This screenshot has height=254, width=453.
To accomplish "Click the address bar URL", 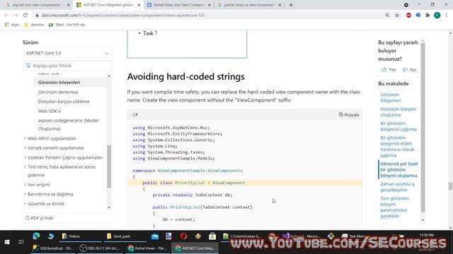I will [122, 15].
